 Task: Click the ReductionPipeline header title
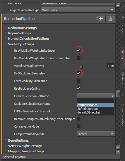19,19
